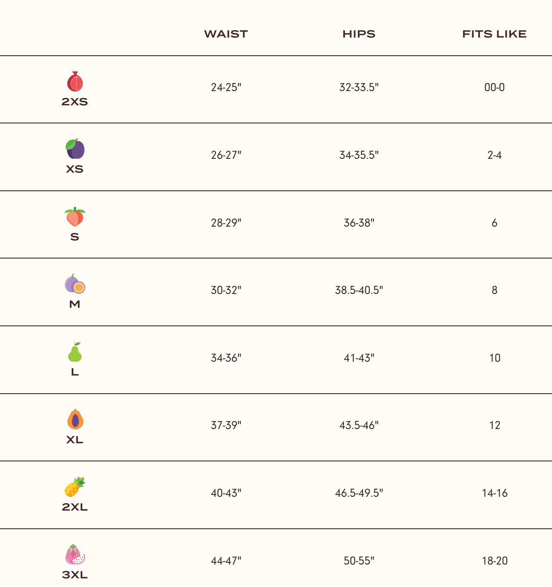Click the pear icon for size L
Image resolution: width=552 pixels, height=587 pixels.
[75, 352]
